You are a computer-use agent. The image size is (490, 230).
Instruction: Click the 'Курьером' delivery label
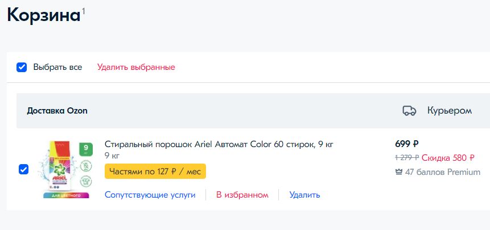450,111
